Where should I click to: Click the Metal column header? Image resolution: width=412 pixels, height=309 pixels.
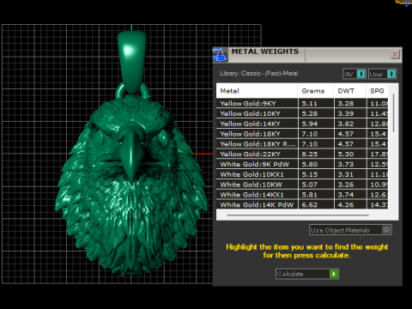[257, 91]
